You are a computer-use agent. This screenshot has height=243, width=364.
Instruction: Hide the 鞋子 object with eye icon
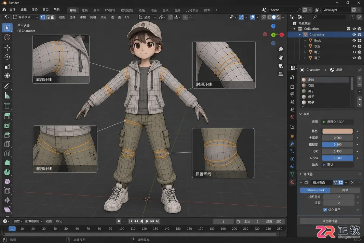point(354,58)
